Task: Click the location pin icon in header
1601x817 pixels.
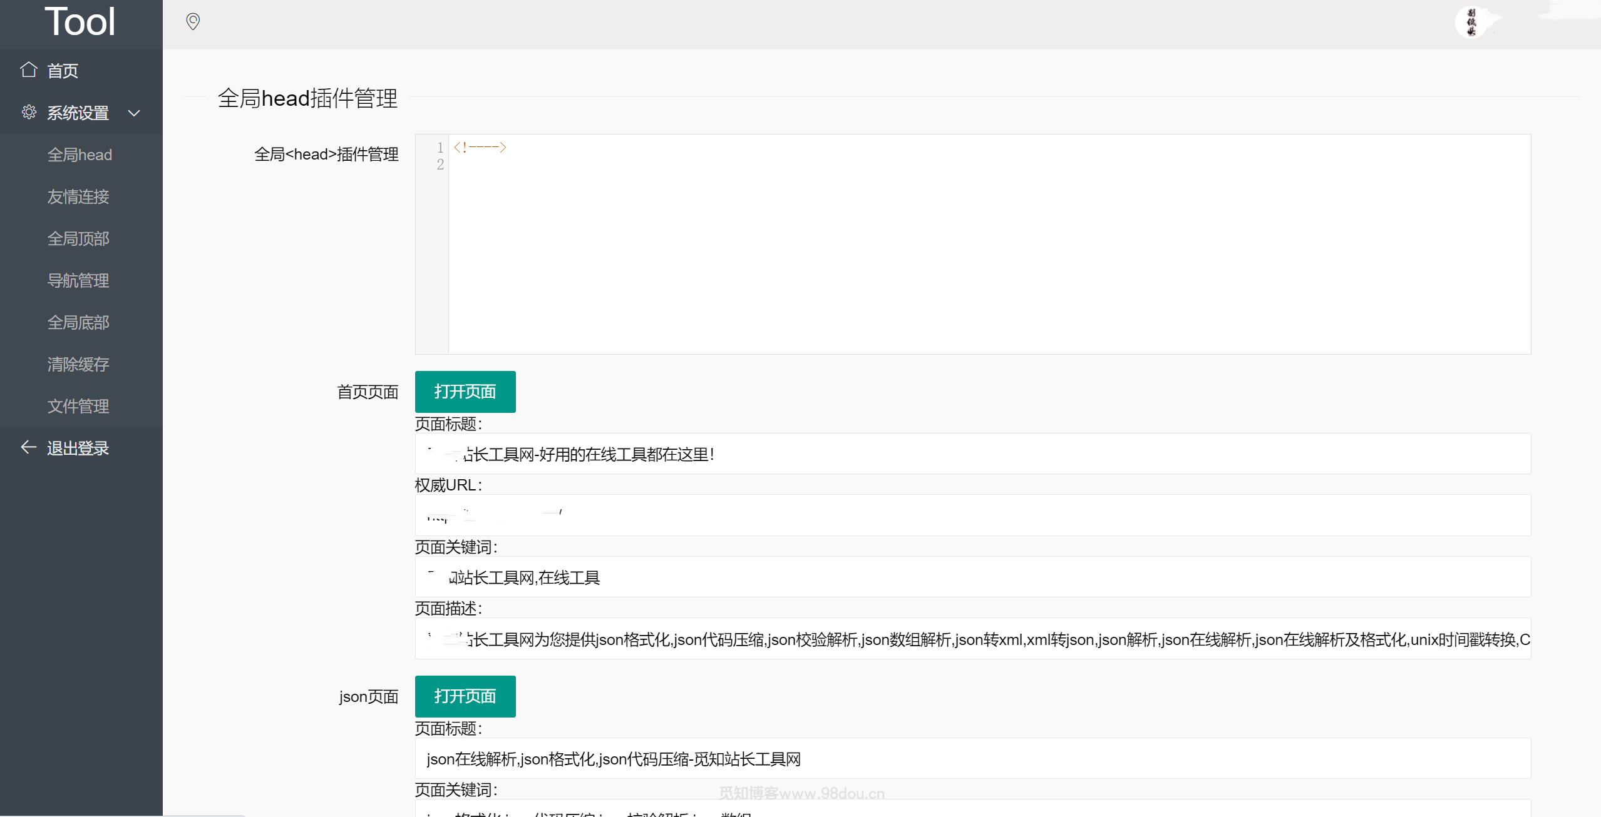Action: [x=193, y=22]
